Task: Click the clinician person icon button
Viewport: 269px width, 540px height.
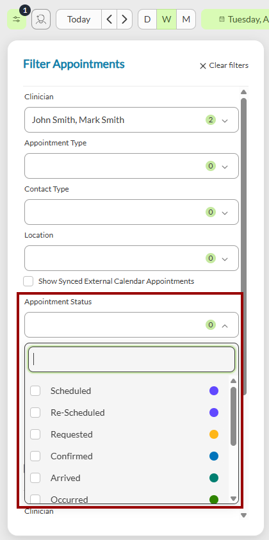Action: coord(41,19)
